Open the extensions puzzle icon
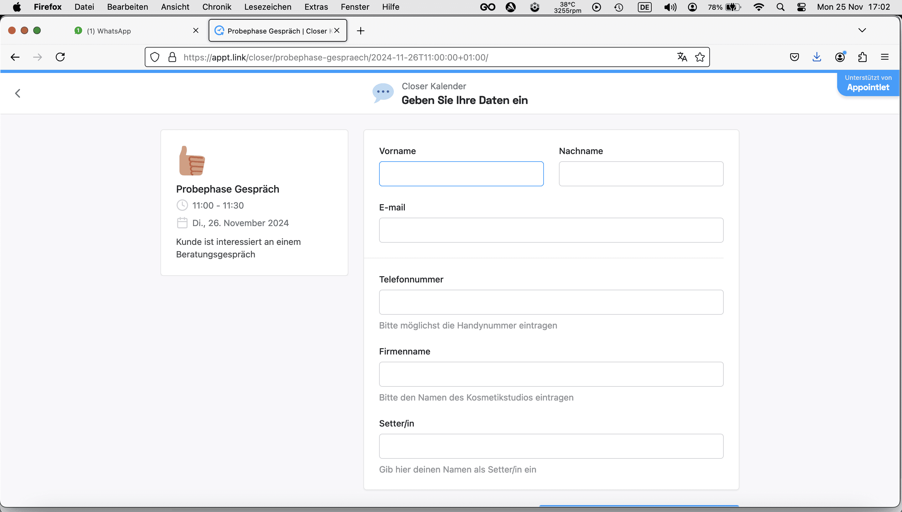Viewport: 902px width, 512px height. (x=862, y=57)
